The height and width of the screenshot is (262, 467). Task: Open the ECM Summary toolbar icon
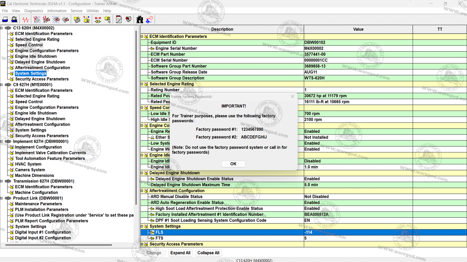77,20
